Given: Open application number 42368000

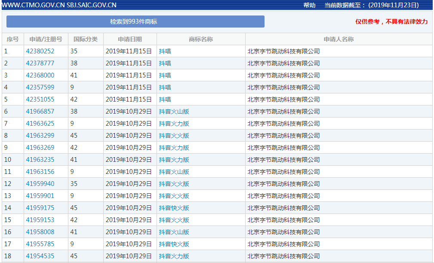Looking at the screenshot, I should 40,75.
